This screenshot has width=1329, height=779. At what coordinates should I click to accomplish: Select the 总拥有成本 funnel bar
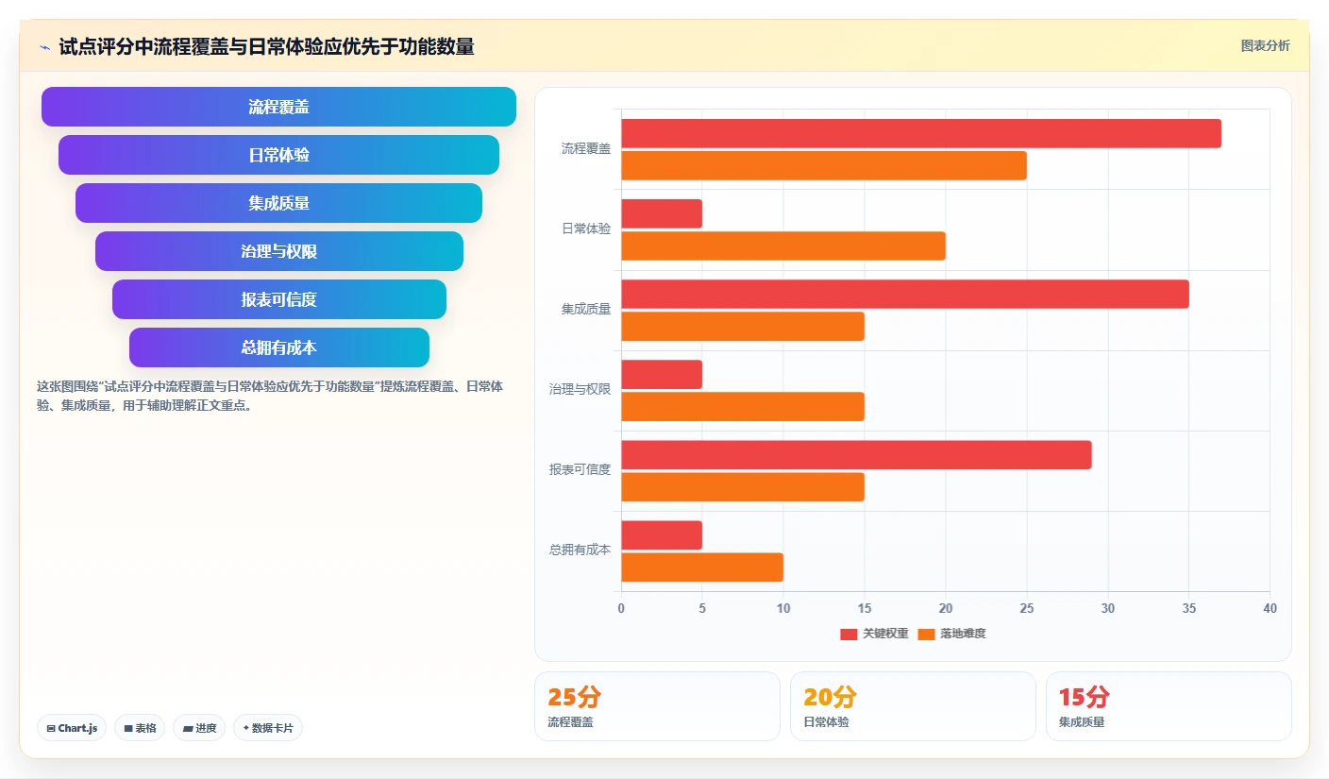278,347
